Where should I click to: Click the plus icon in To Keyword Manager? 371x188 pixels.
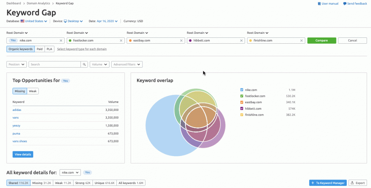pos(313,183)
